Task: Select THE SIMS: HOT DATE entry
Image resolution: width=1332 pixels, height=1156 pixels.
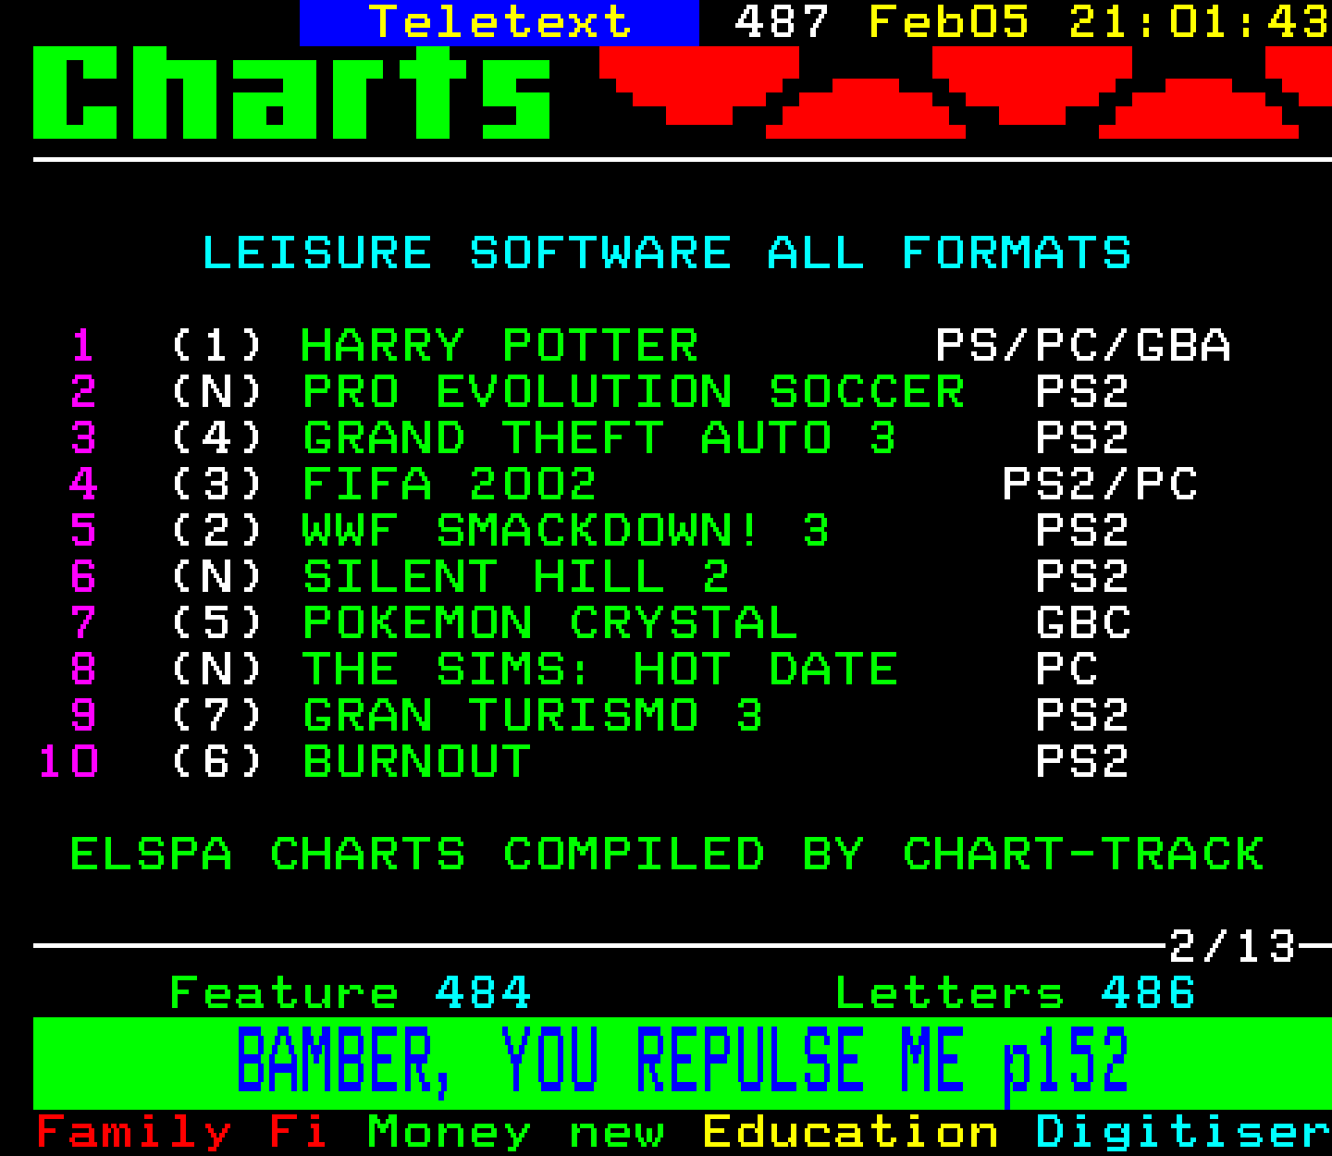Action: [599, 670]
